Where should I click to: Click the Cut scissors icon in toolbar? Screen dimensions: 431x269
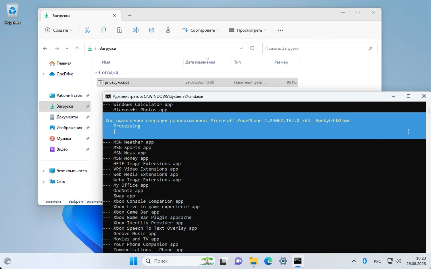[87, 30]
